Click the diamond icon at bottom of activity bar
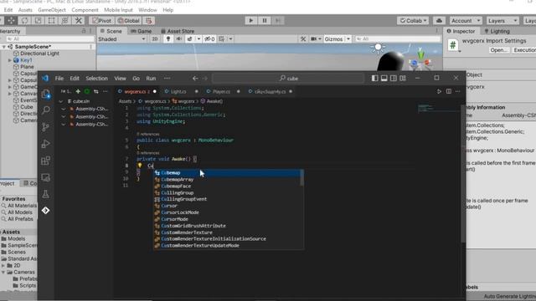 [x=46, y=211]
